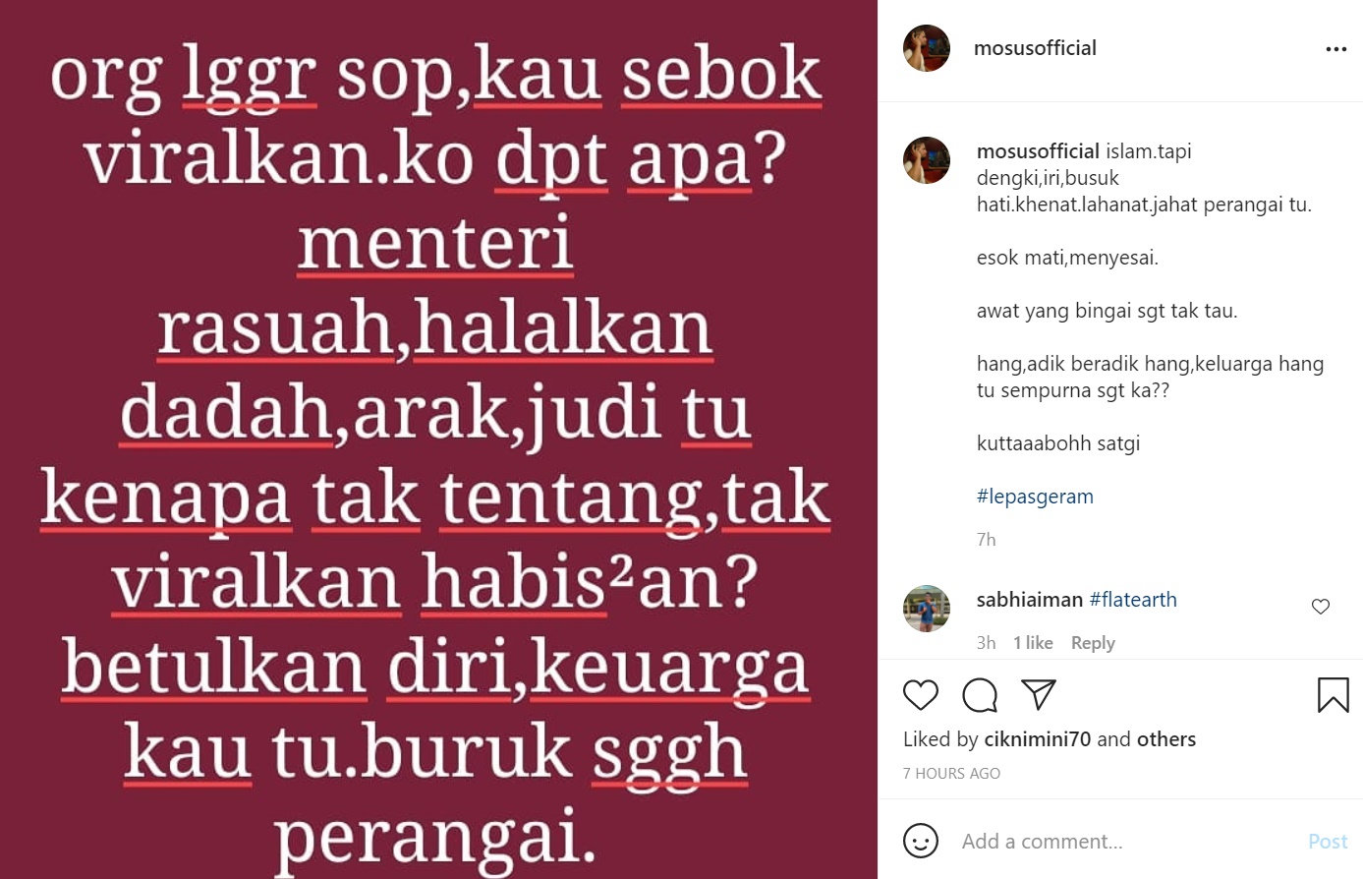Open mosusofficial username in header

click(1035, 48)
